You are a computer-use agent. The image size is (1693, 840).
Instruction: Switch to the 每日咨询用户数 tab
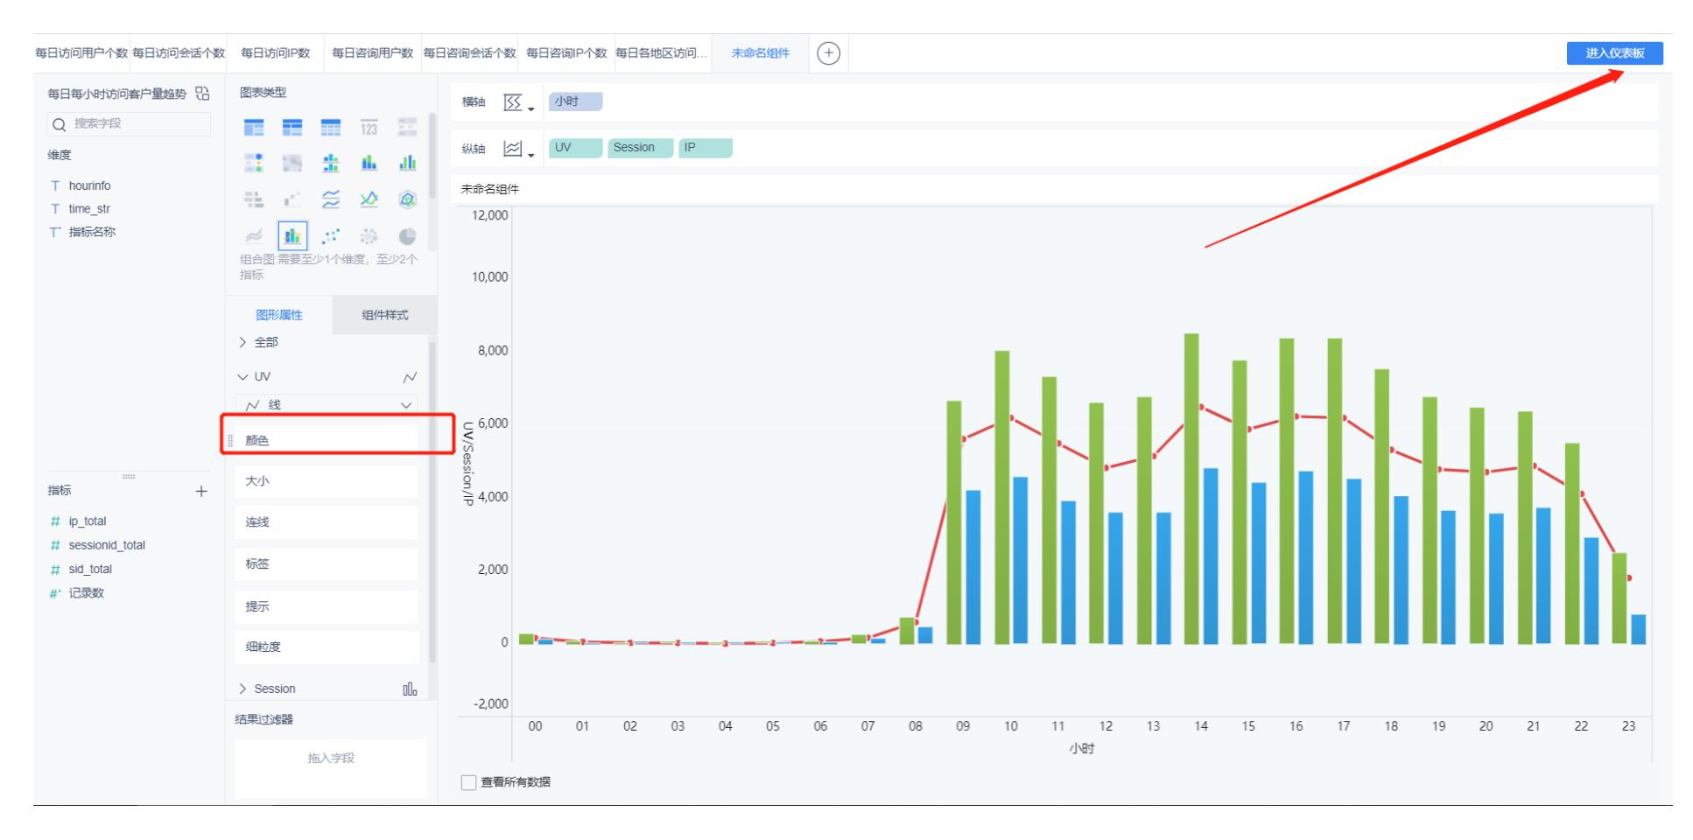click(373, 53)
